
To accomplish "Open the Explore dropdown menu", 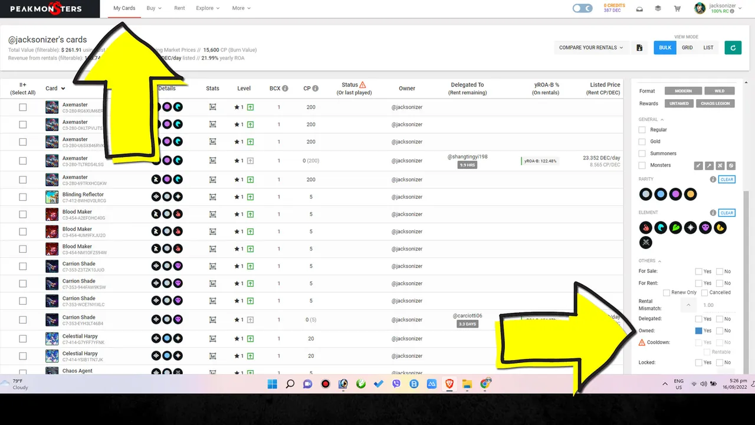I will coord(208,8).
